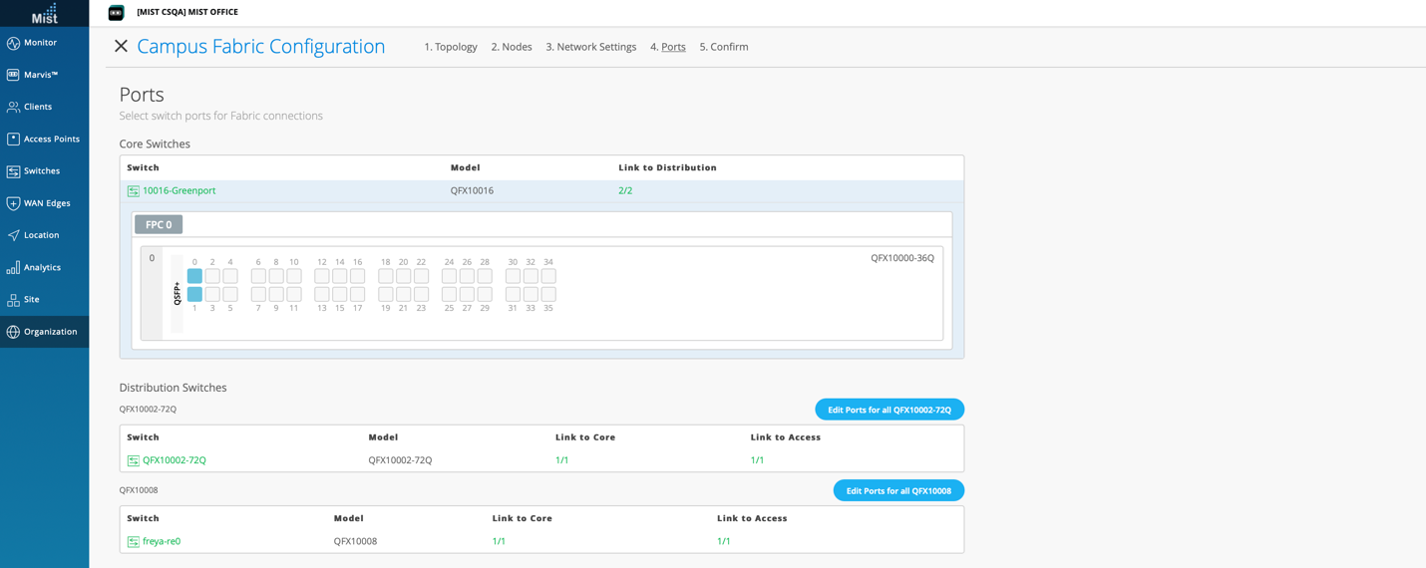Open Location in sidebar
The height and width of the screenshot is (568, 1426).
[41, 235]
